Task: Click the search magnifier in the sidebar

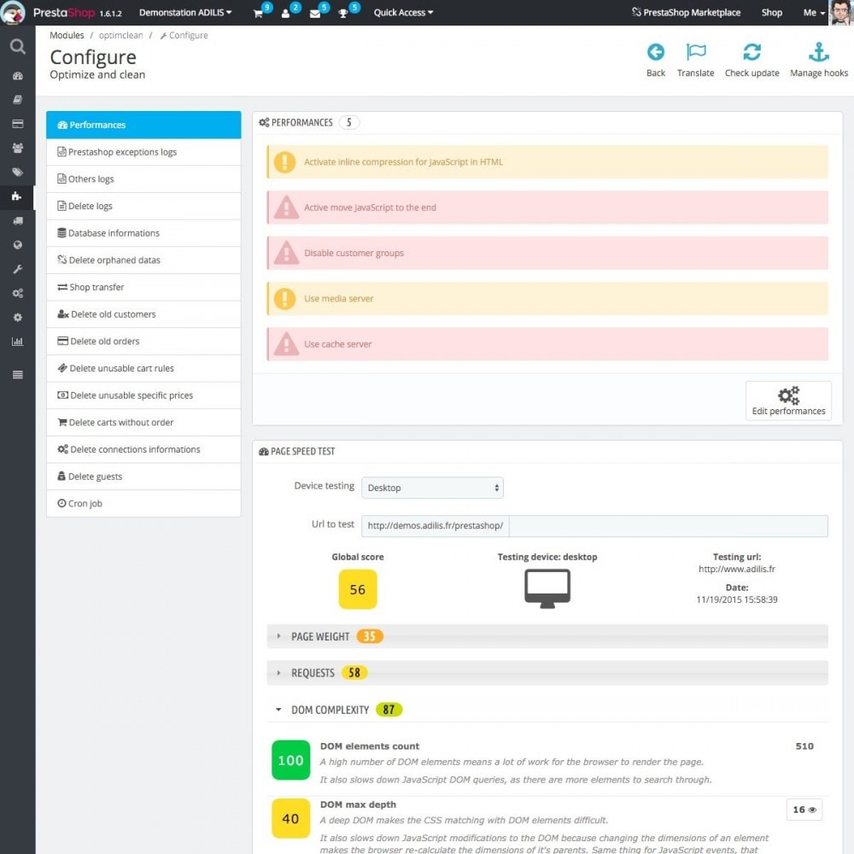Action: 17,47
